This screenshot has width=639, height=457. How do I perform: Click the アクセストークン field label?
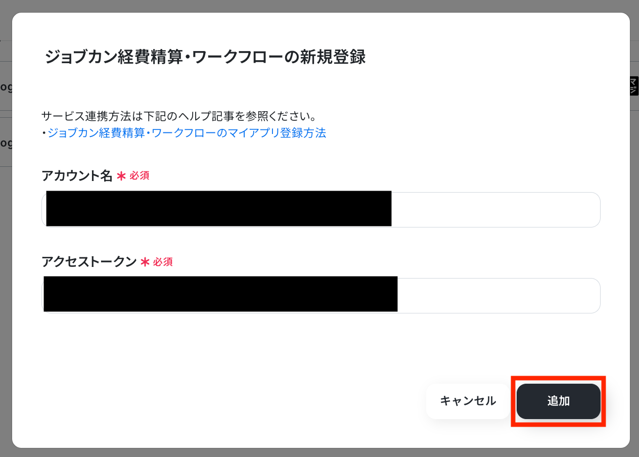(89, 262)
